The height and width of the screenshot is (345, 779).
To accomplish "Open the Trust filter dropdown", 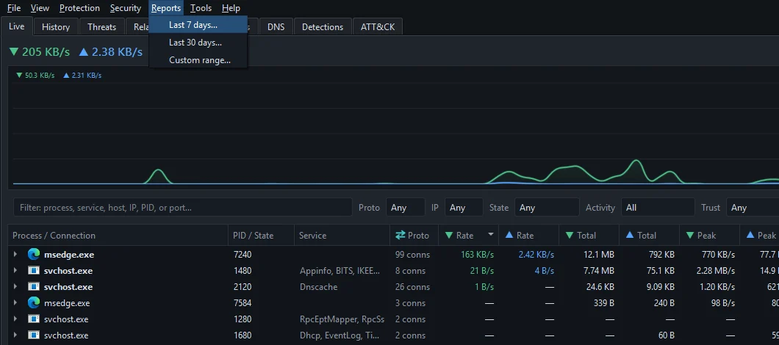I will pos(753,208).
